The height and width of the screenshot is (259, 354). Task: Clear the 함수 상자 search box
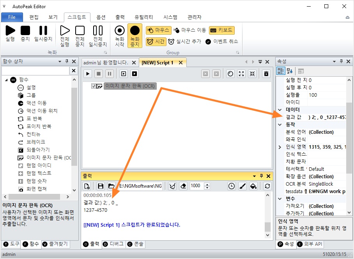[x=74, y=71]
